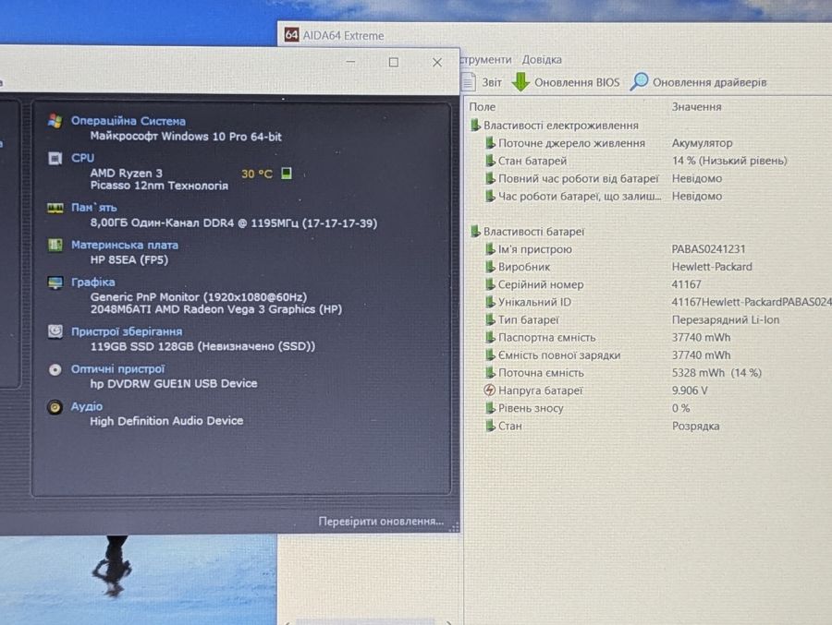
Task: Click the Рівень зносу row icon
Action: click(x=490, y=408)
